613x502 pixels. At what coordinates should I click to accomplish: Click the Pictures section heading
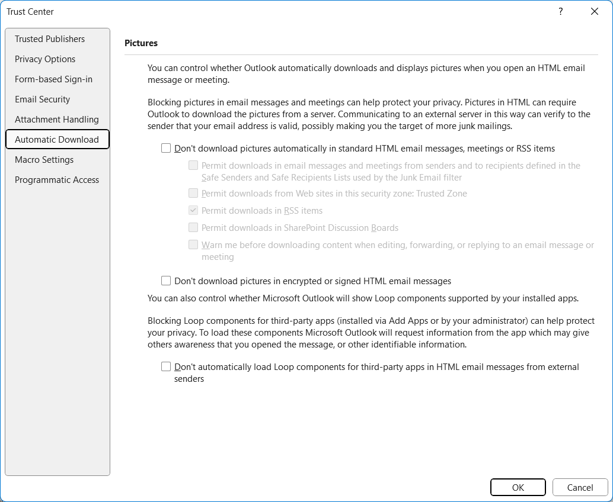141,43
